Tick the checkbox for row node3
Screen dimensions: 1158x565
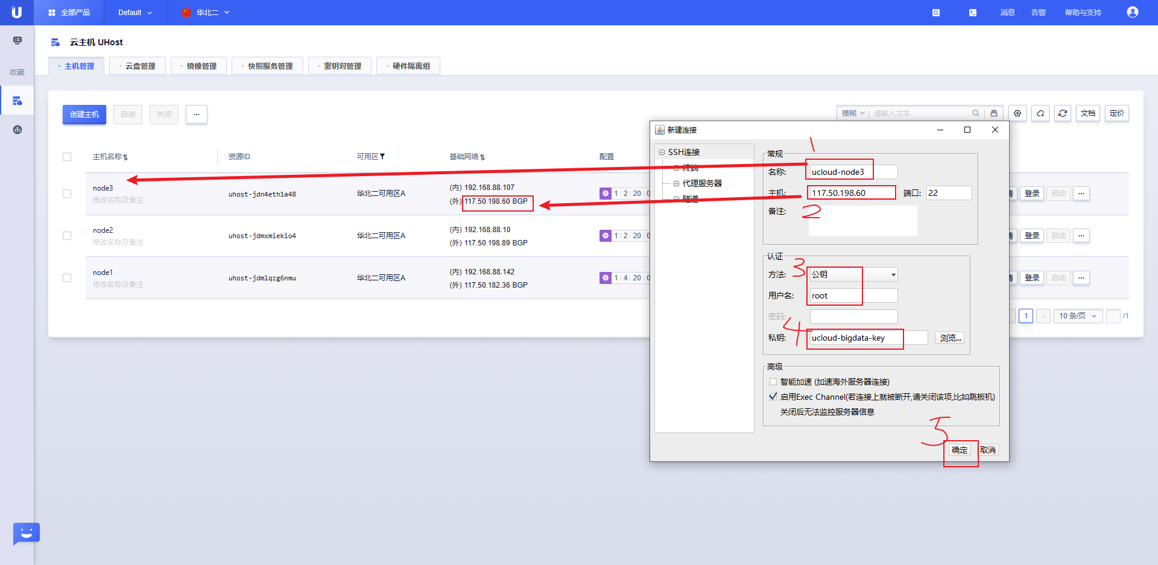point(67,194)
